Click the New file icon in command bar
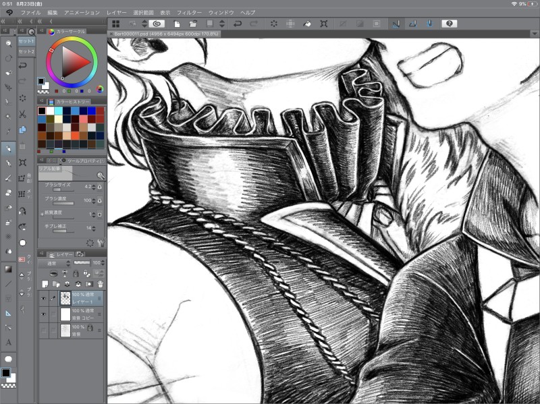This screenshot has width=540, height=404. 177,24
